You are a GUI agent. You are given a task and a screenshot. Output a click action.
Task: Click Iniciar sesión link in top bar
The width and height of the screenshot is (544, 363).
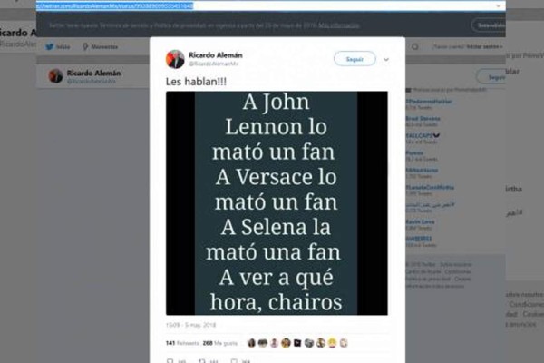484,46
